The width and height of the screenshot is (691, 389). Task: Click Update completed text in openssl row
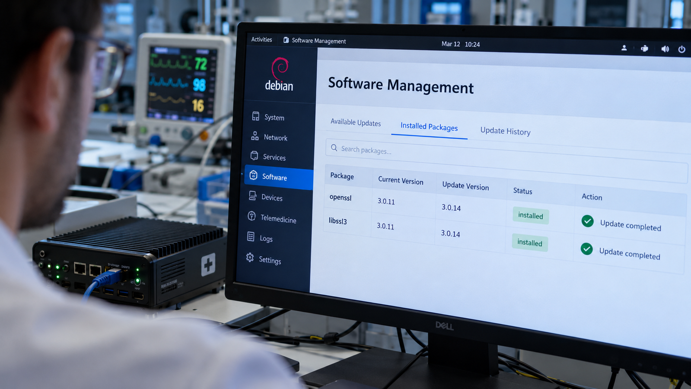click(x=630, y=225)
